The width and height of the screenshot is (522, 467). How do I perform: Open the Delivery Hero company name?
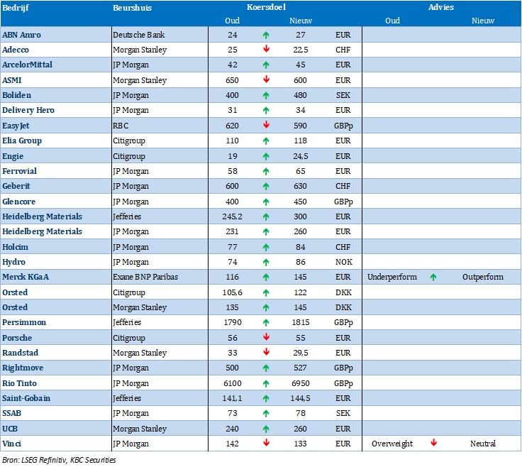click(x=28, y=110)
